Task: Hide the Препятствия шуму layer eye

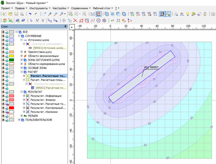Action: click(3, 52)
